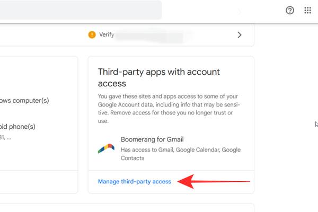Viewport: 318px width, 212px height.
Task: Click the faint chevron in the top bar
Action: point(240,11)
